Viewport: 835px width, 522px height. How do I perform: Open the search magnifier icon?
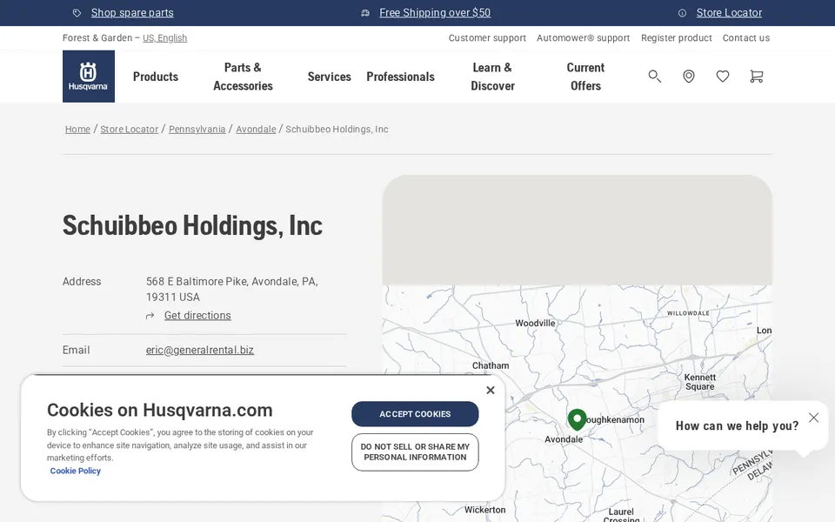point(654,77)
